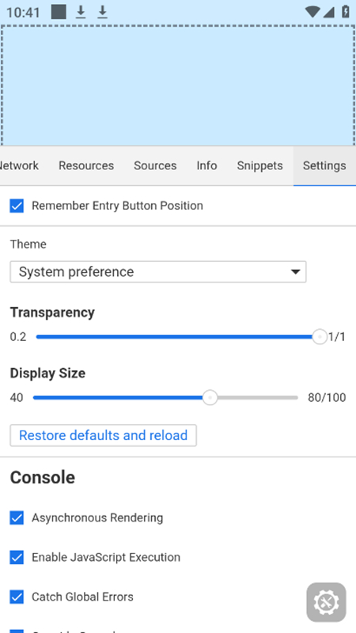The height and width of the screenshot is (633, 356).
Task: Tap the Wi-Fi signal icon
Action: (312, 12)
